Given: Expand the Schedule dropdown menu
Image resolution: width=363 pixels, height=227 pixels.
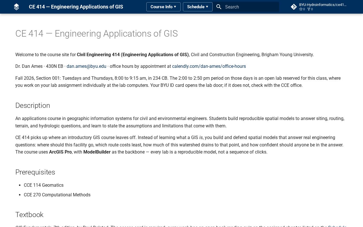Looking at the screenshot, I should coord(198,7).
